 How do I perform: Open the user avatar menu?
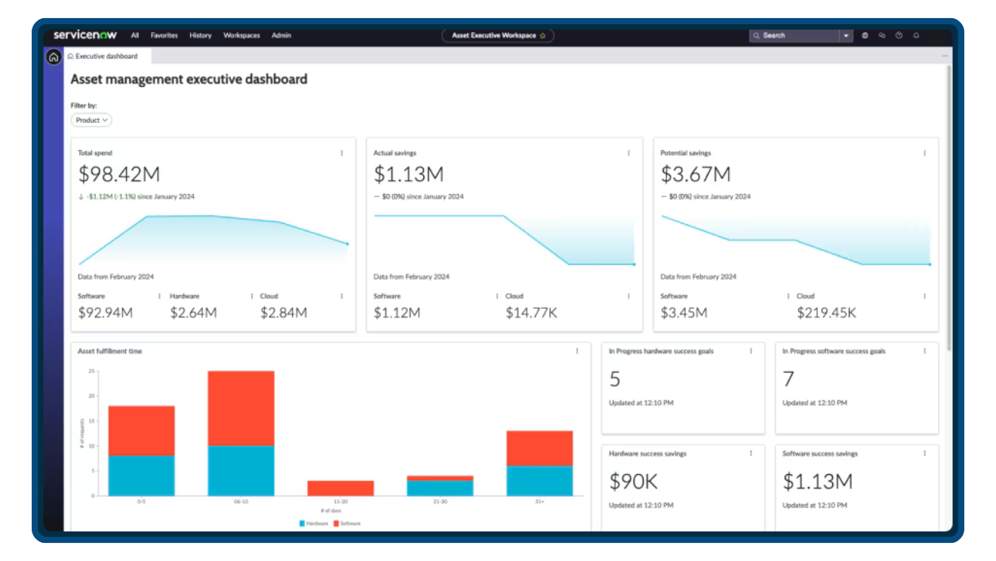click(865, 35)
